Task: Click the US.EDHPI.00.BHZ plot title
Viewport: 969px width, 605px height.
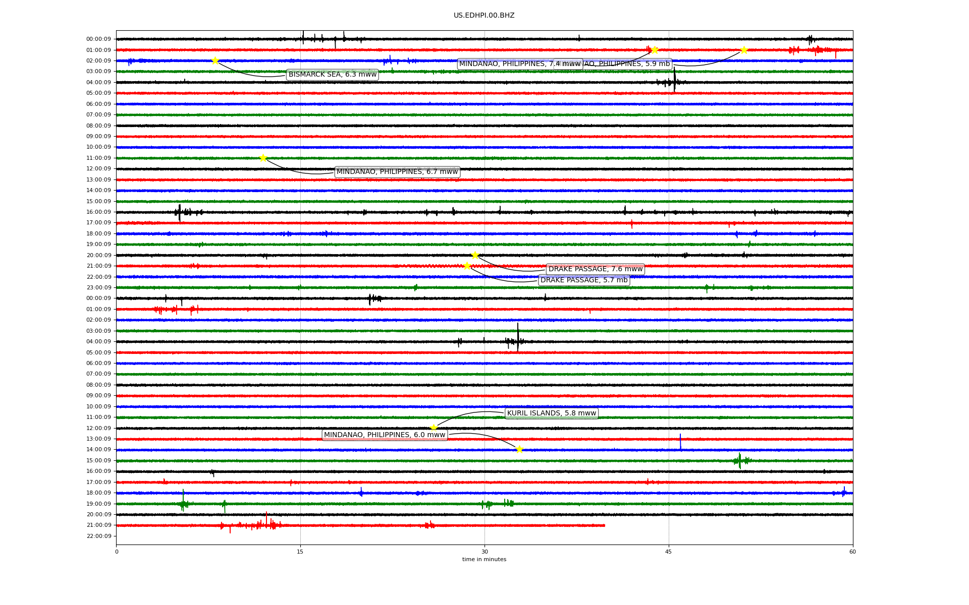Action: pyautogui.click(x=483, y=16)
